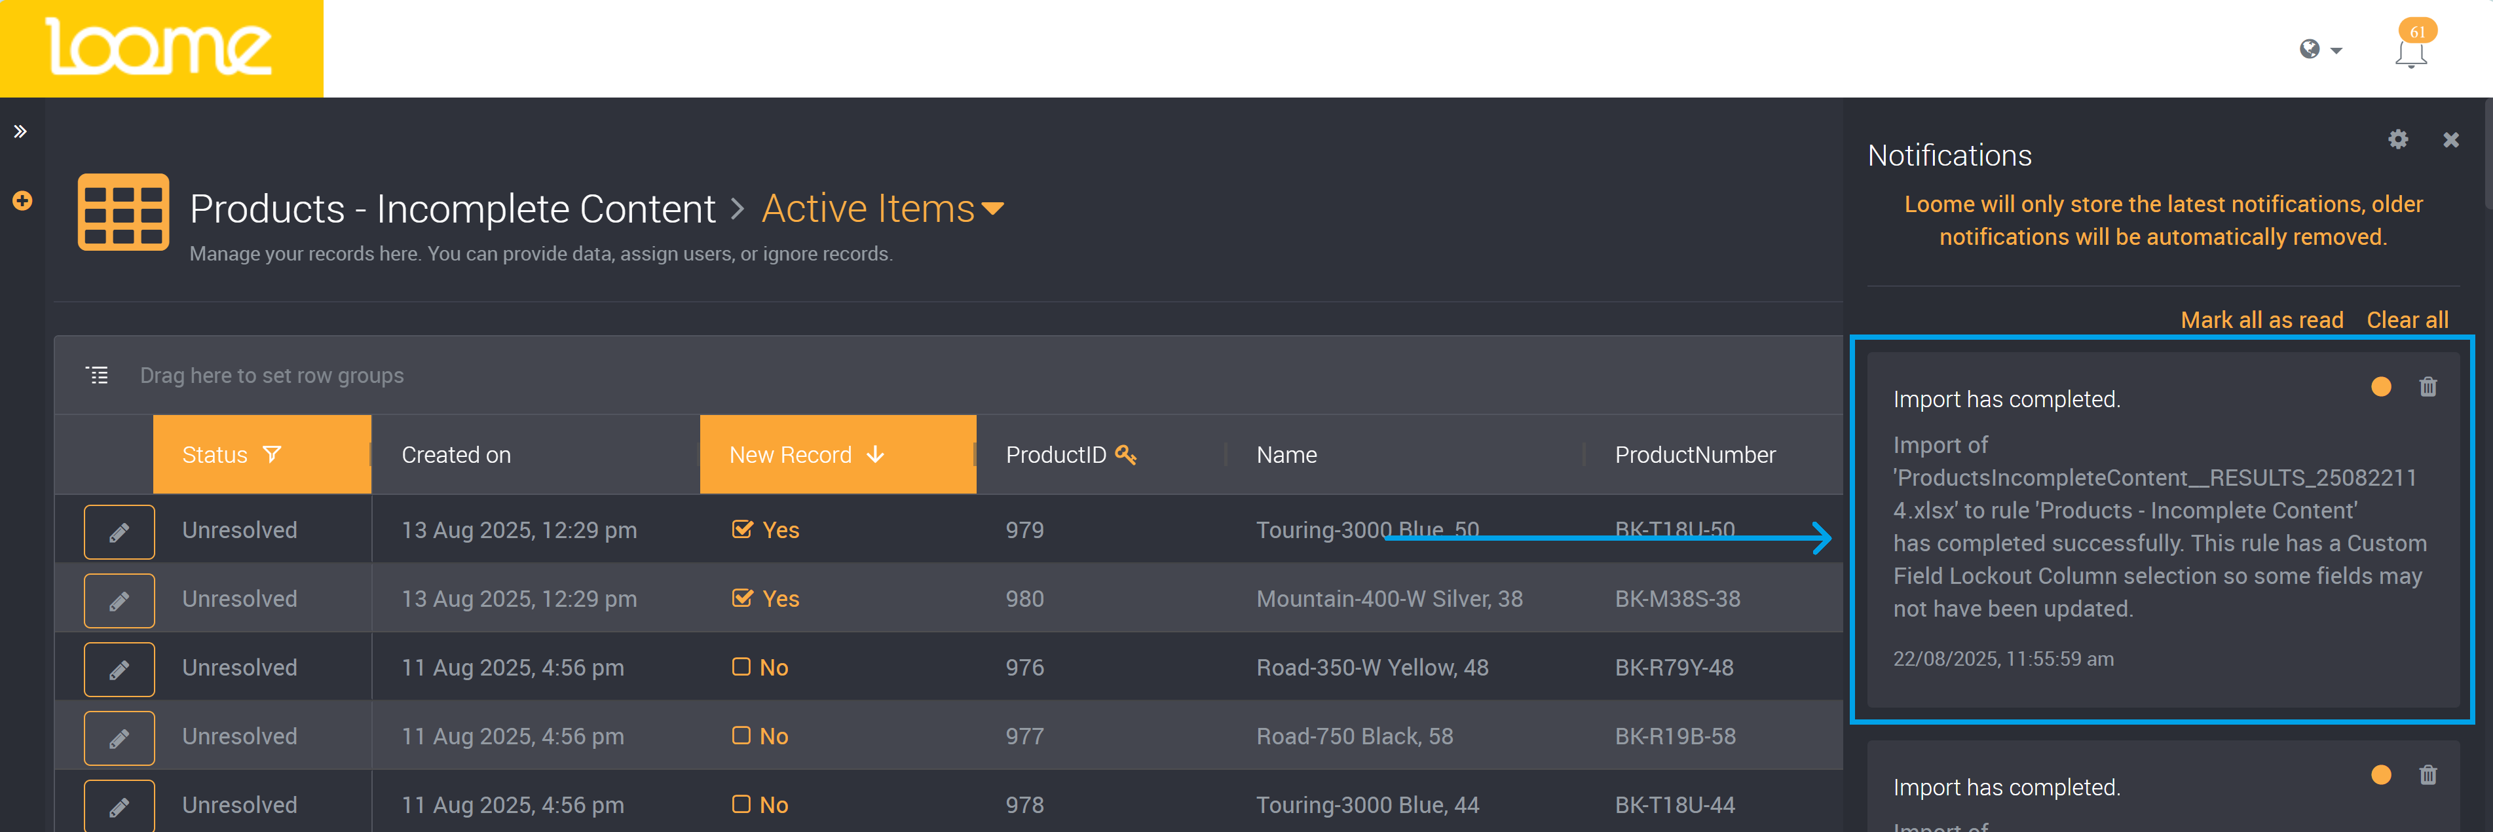Click the Status column filter icon

(272, 455)
